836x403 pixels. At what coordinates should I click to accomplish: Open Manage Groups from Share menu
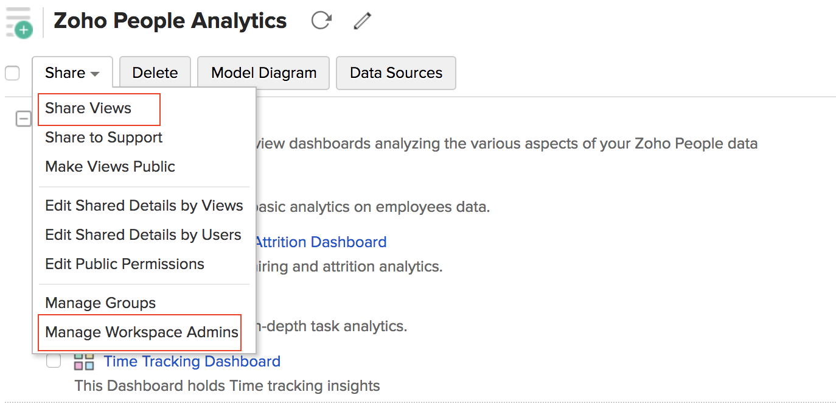pyautogui.click(x=100, y=303)
